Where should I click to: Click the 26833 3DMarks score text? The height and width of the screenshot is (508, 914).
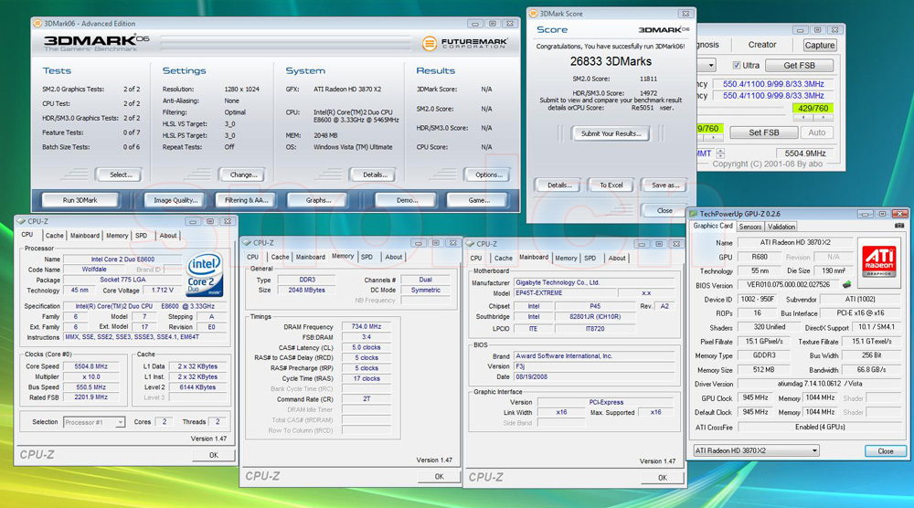pyautogui.click(x=611, y=61)
